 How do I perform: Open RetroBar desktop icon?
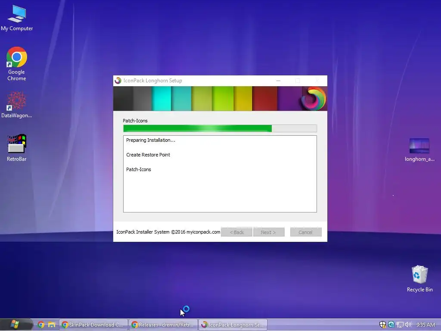click(17, 148)
